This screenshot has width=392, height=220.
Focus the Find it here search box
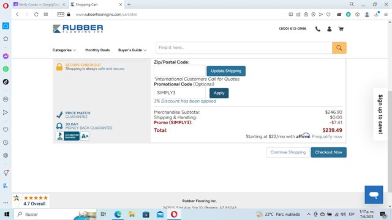pyautogui.click(x=244, y=48)
